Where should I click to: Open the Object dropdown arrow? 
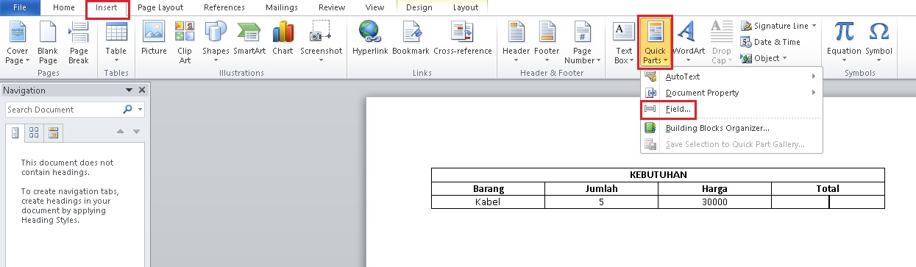click(x=784, y=58)
